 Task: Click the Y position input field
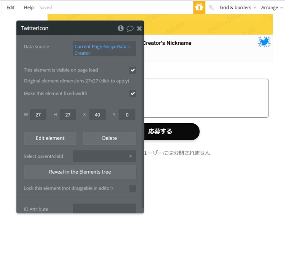[x=127, y=115]
